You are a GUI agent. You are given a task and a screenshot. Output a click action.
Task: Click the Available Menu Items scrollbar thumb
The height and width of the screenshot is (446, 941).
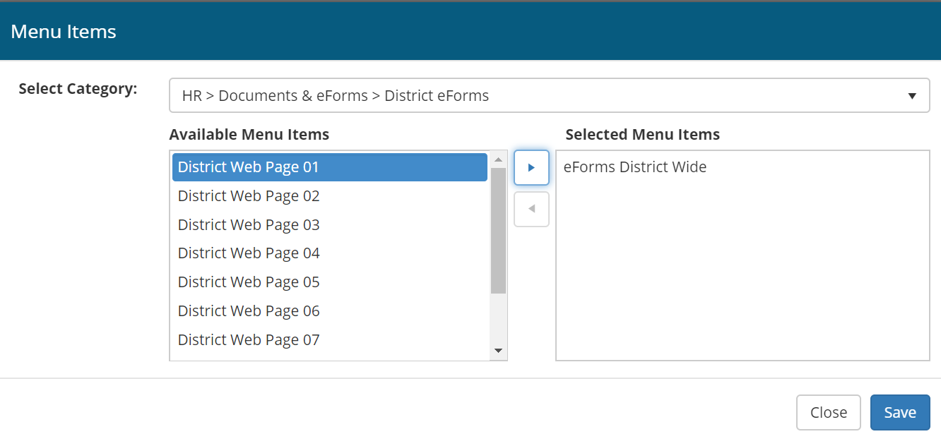coord(498,229)
